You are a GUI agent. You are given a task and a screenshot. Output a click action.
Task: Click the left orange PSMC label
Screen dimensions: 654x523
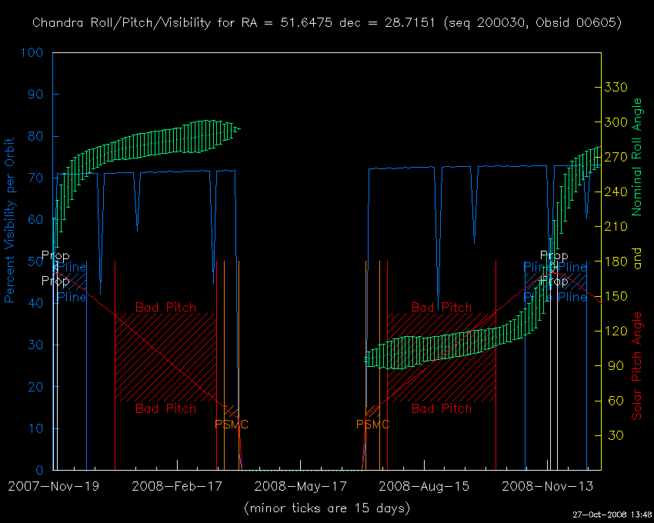click(232, 425)
